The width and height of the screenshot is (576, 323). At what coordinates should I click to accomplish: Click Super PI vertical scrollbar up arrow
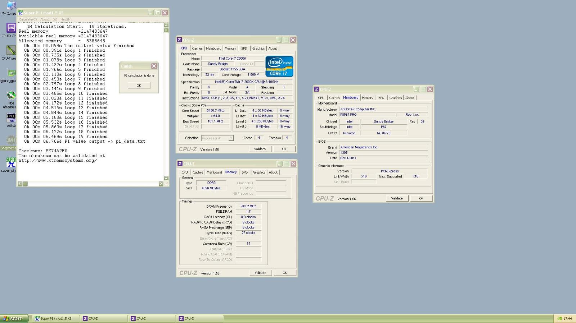click(x=166, y=26)
